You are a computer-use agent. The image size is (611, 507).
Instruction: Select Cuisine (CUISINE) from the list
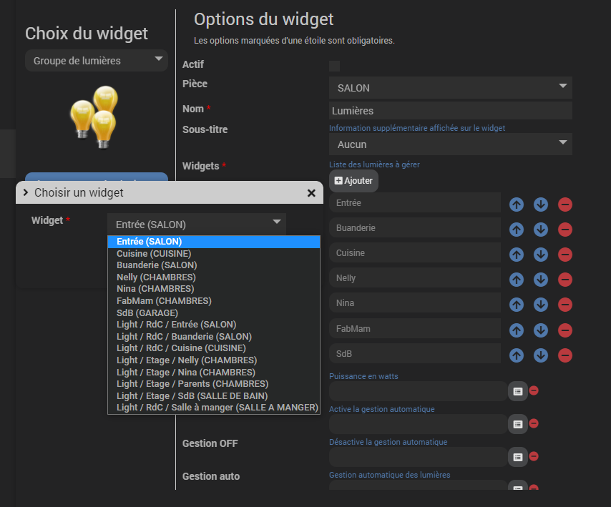pyautogui.click(x=154, y=253)
